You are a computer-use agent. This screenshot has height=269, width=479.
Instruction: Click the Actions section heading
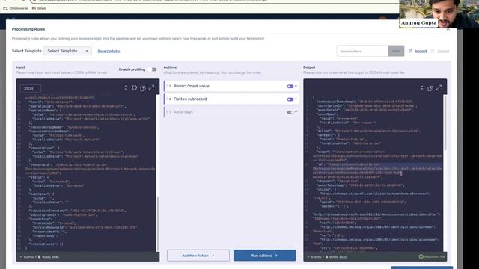pos(170,67)
